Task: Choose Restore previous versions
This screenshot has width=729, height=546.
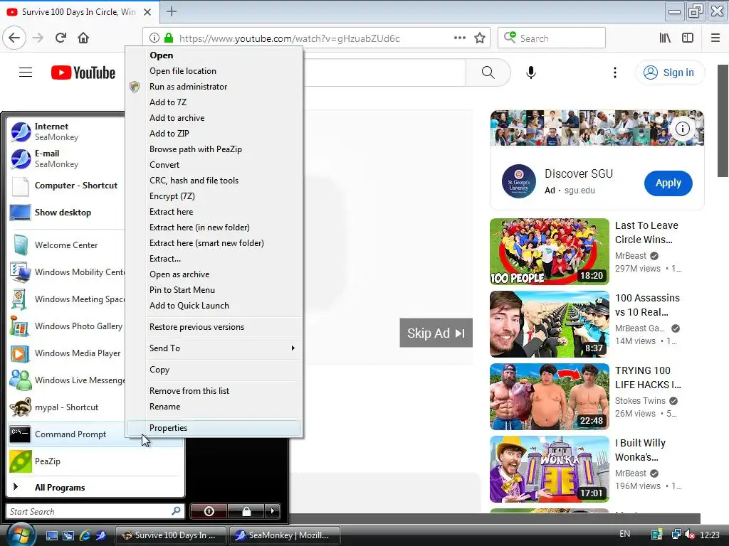Action: coord(214,327)
